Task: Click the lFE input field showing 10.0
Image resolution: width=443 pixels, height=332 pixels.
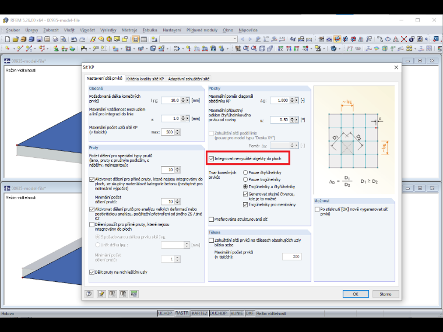Action: tap(171, 101)
